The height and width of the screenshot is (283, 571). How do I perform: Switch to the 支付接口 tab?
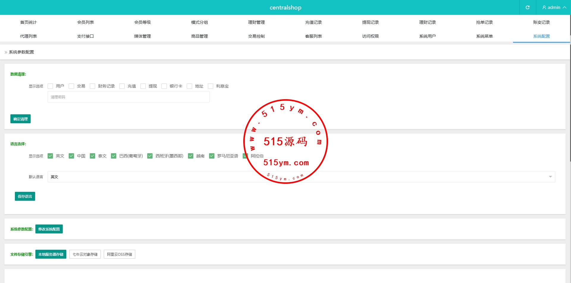(x=85, y=36)
